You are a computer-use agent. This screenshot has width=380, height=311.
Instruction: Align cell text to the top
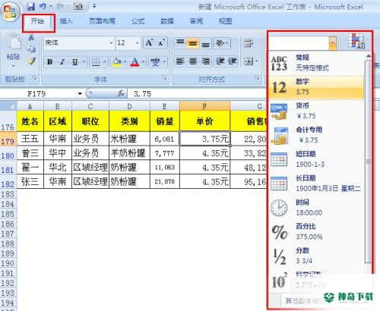[180, 43]
